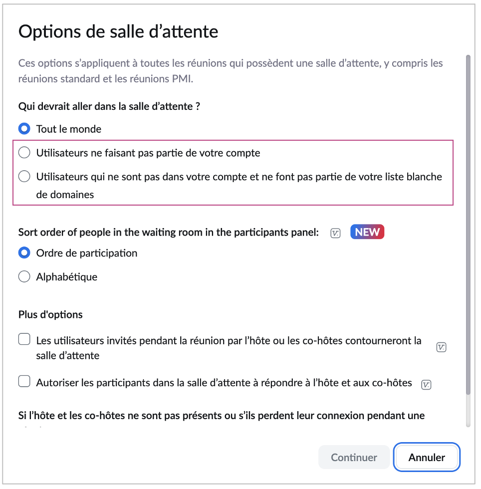Click the icon beside the invited users bypass option

point(441,347)
